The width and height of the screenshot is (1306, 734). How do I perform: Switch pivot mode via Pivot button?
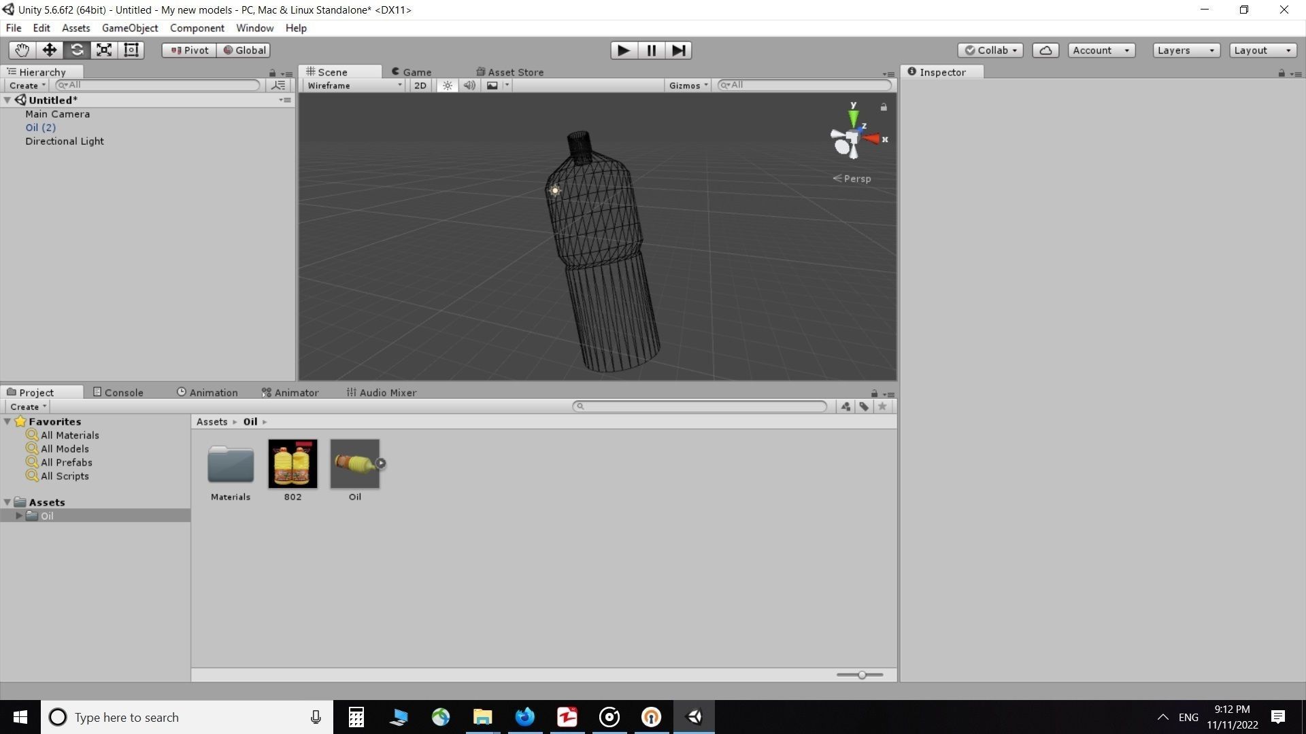coord(188,50)
